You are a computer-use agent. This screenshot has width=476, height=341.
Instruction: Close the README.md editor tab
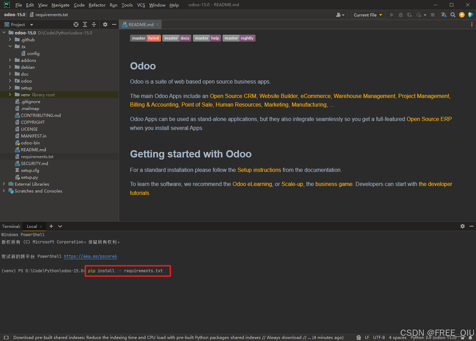(158, 24)
